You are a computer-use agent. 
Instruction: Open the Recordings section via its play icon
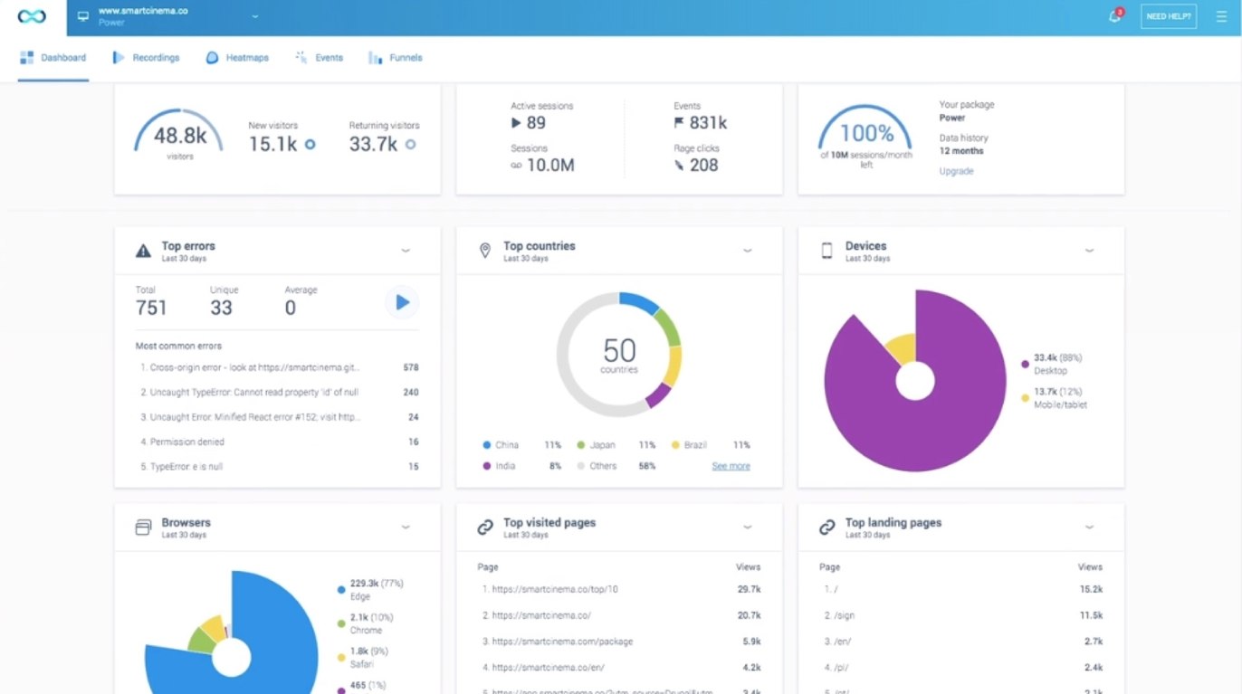click(117, 56)
